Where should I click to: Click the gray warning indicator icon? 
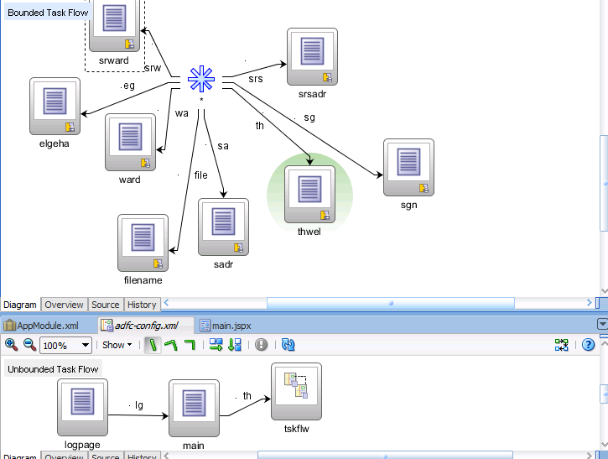pos(262,345)
